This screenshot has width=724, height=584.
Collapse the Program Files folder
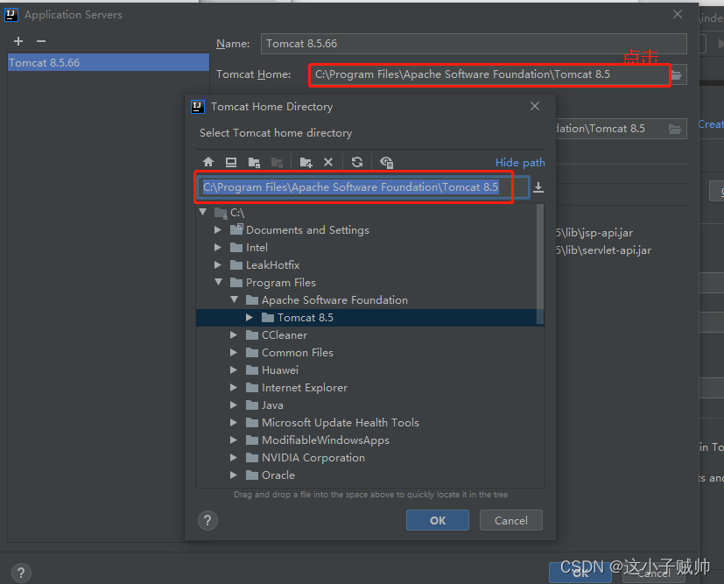point(218,282)
